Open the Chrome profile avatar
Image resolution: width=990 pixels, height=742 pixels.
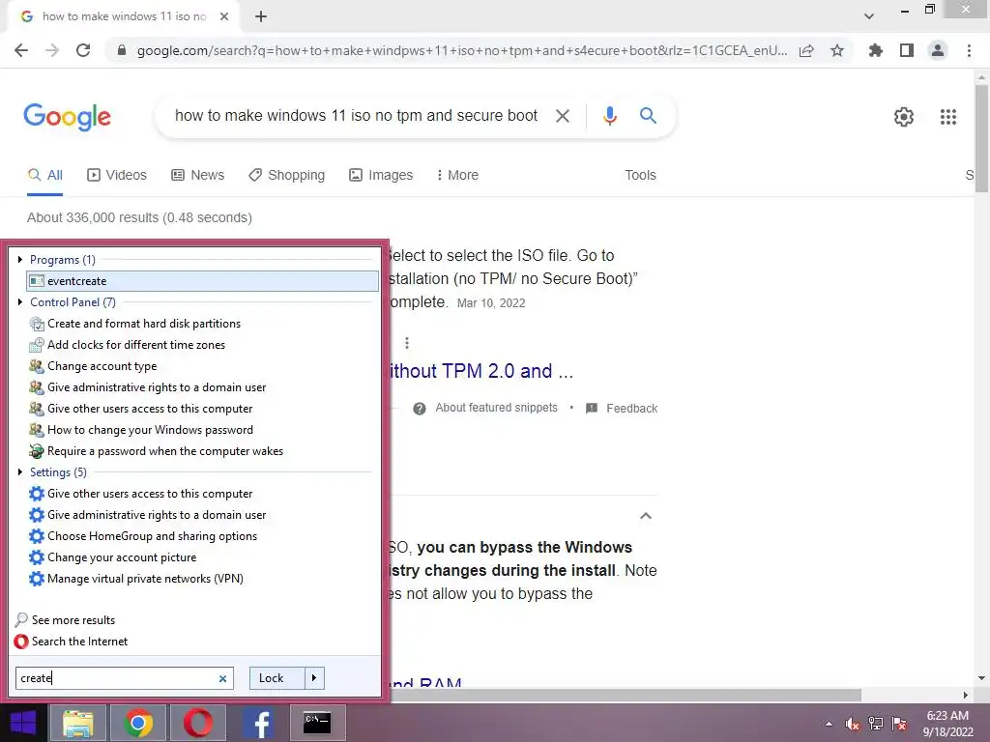pos(938,50)
